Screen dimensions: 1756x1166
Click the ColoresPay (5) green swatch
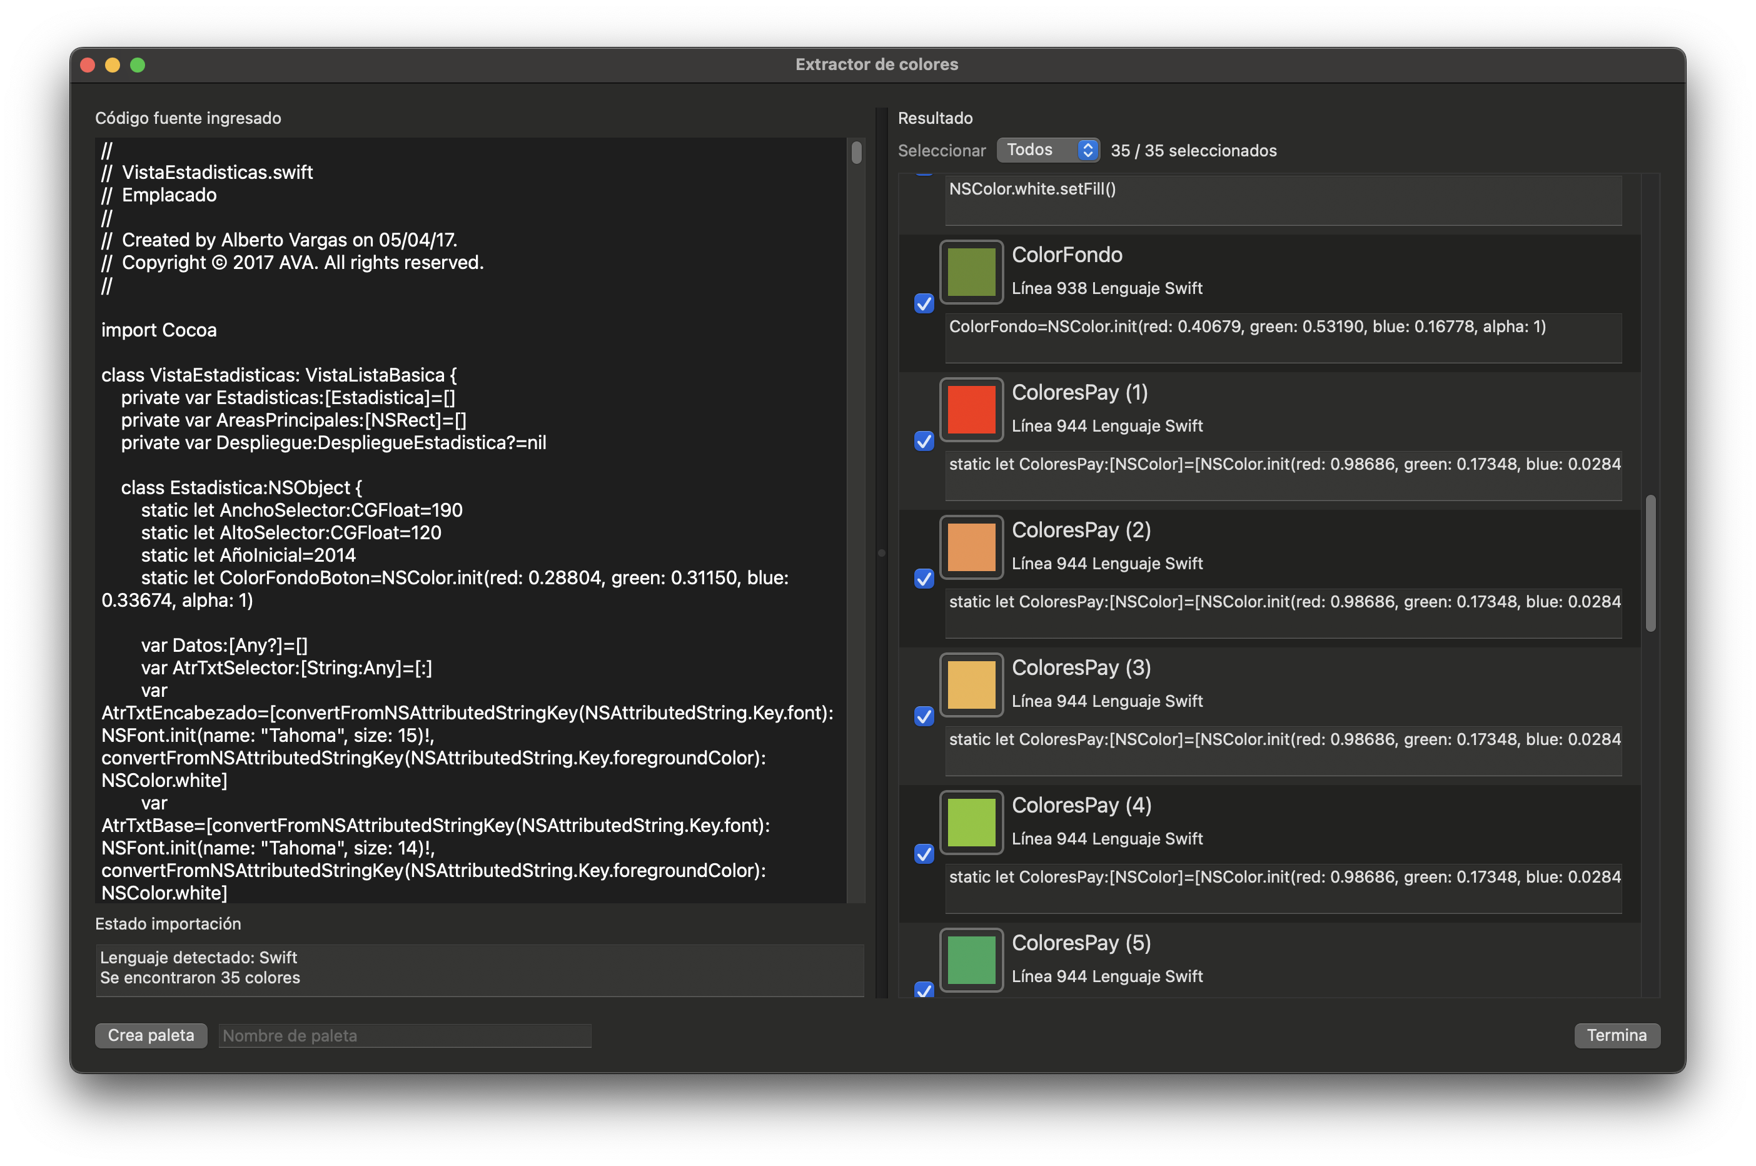[971, 960]
